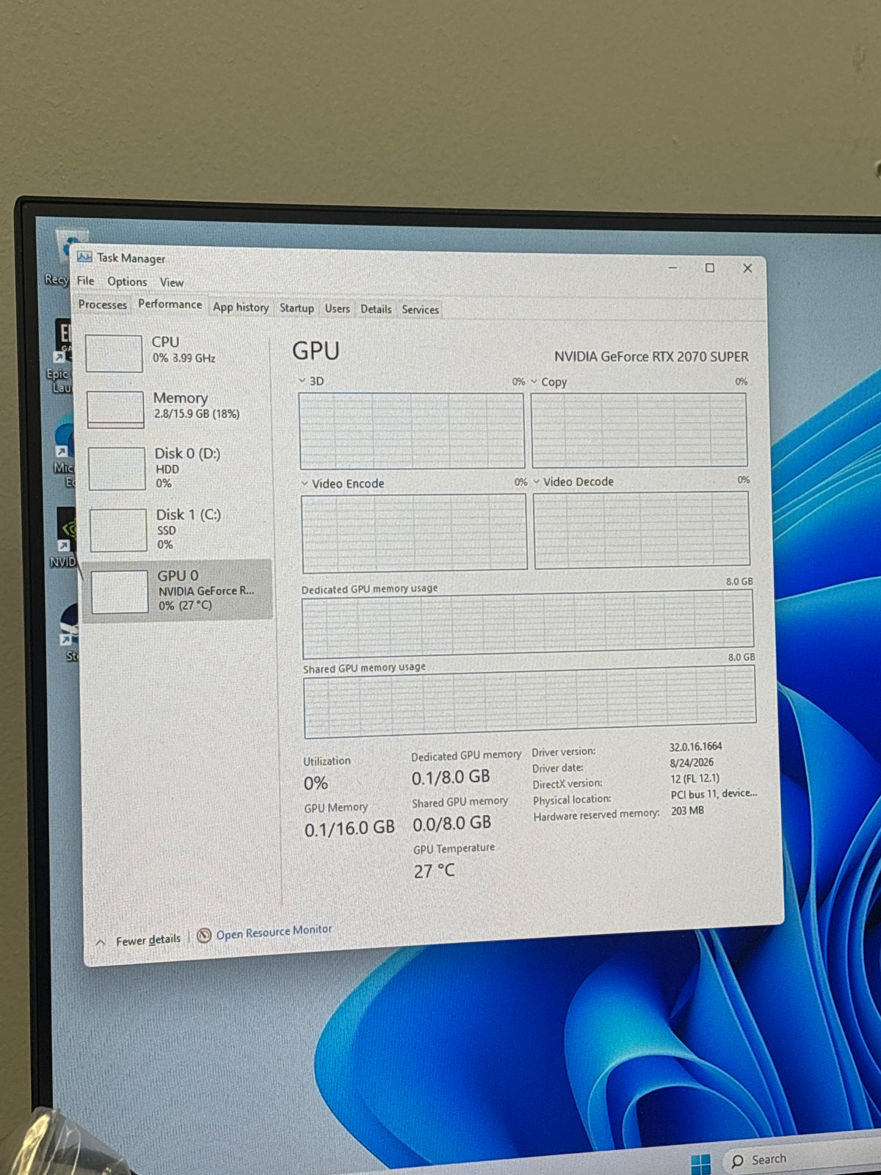Viewport: 881px width, 1175px height.
Task: Click the Shared GPU memory usage graph
Action: tap(529, 701)
